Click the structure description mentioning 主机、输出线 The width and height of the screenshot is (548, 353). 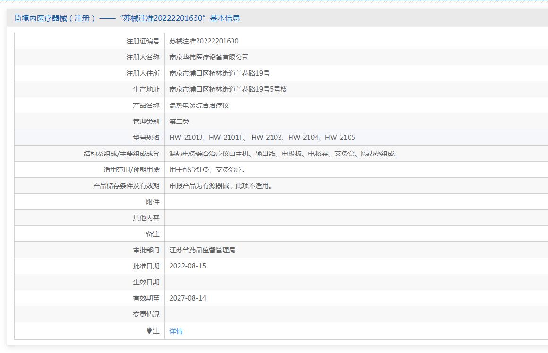click(x=283, y=154)
